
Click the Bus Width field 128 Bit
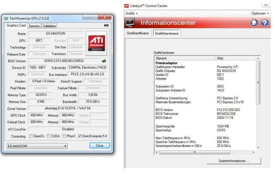93,95
